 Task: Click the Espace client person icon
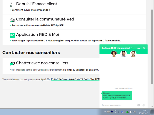[x=11, y=5]
